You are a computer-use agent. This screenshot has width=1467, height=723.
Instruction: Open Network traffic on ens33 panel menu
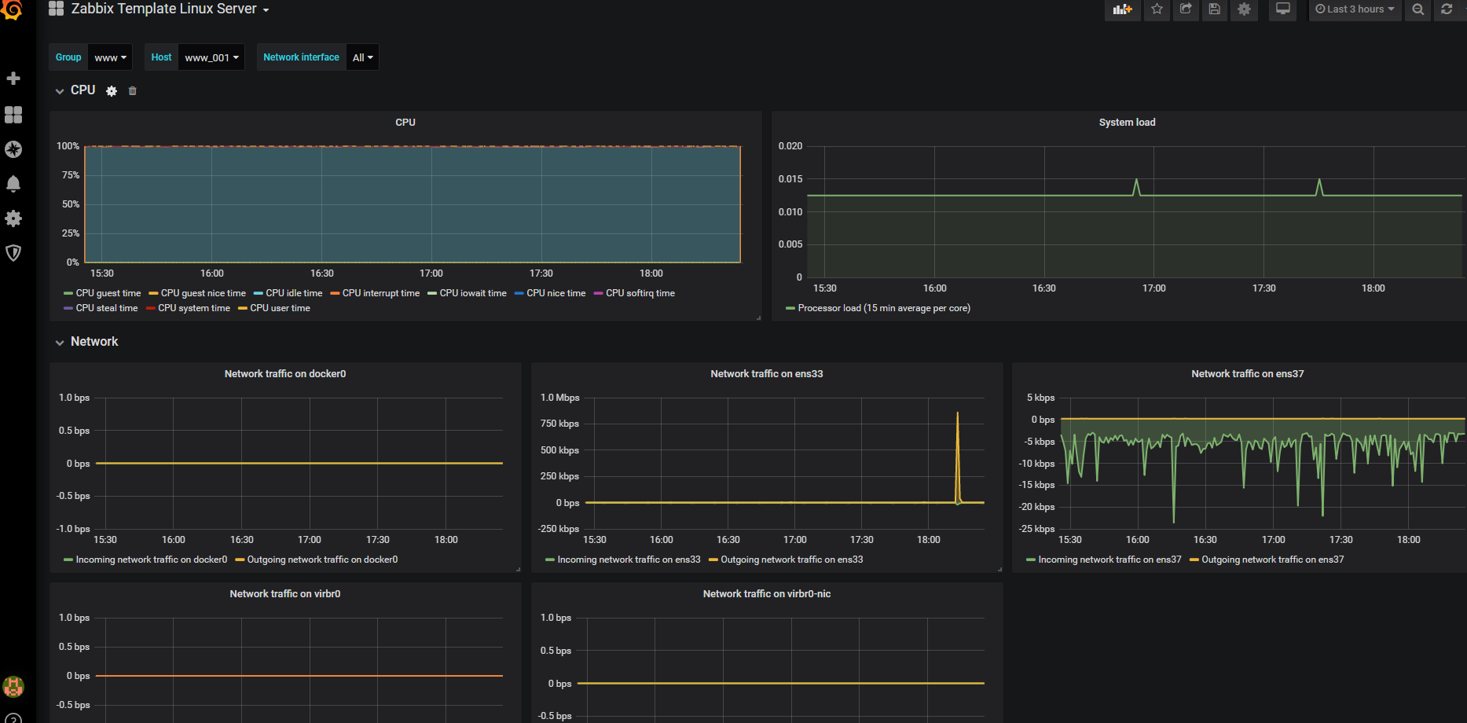point(767,374)
